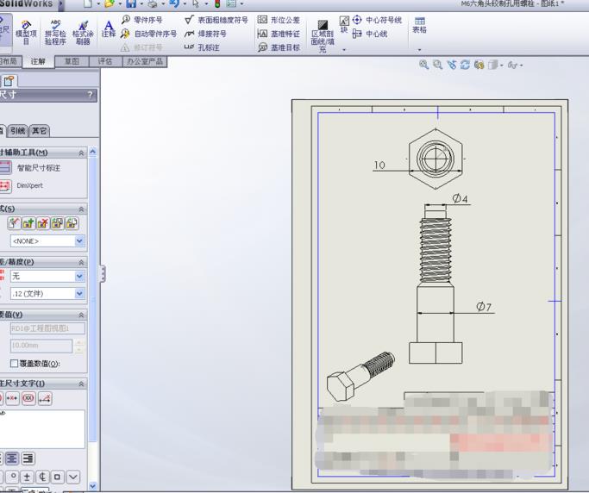Expand the 块 dropdown arrow
This screenshot has height=493, width=589.
(344, 50)
